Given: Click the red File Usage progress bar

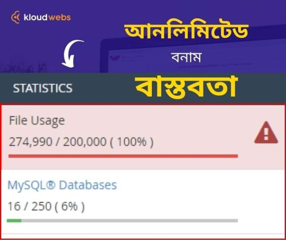Looking at the screenshot, I should pyautogui.click(x=123, y=156).
